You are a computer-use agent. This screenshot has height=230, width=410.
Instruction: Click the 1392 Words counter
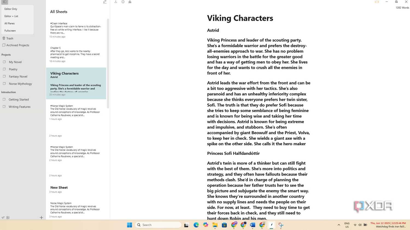[x=402, y=8]
